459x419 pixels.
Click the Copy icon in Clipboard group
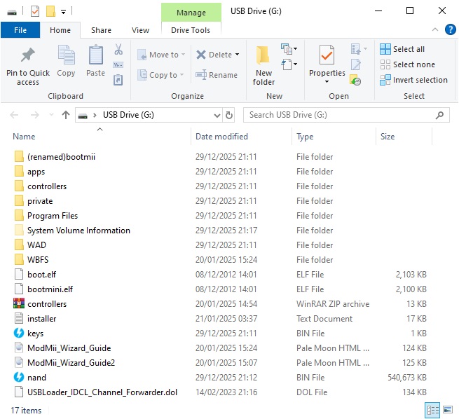(66, 55)
